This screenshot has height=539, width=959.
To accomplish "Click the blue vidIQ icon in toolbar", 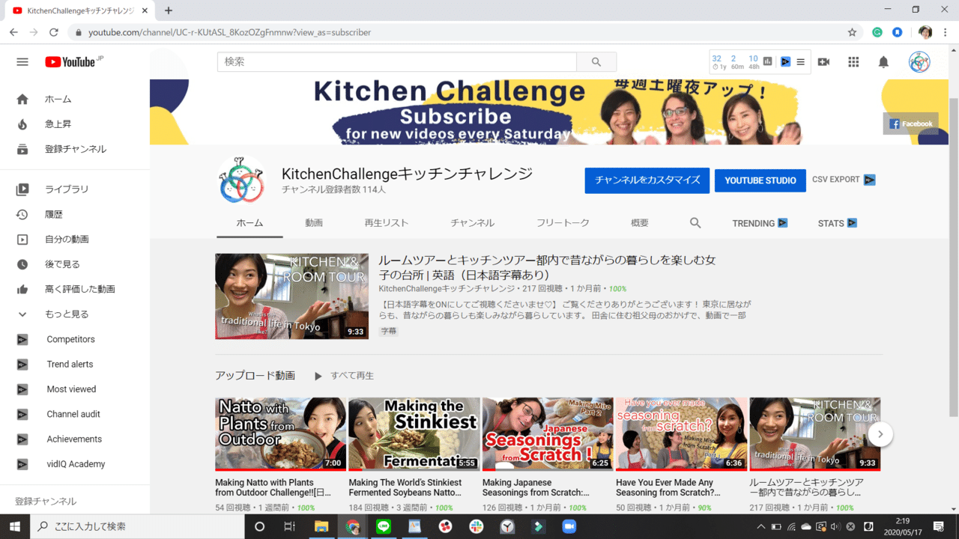I will tap(785, 62).
